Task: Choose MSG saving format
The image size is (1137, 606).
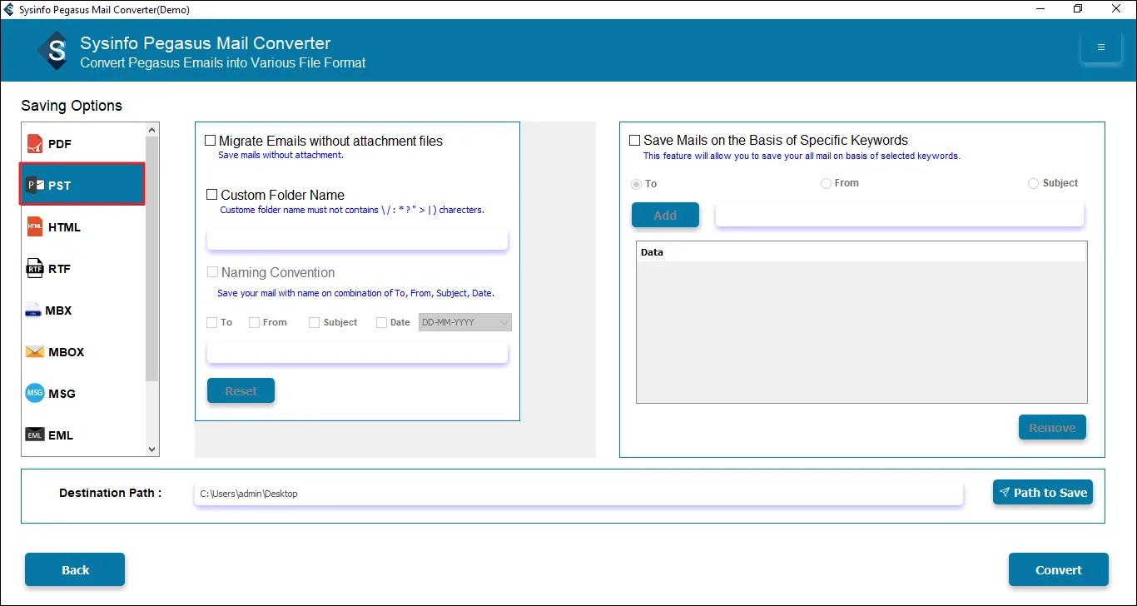Action: coord(83,394)
